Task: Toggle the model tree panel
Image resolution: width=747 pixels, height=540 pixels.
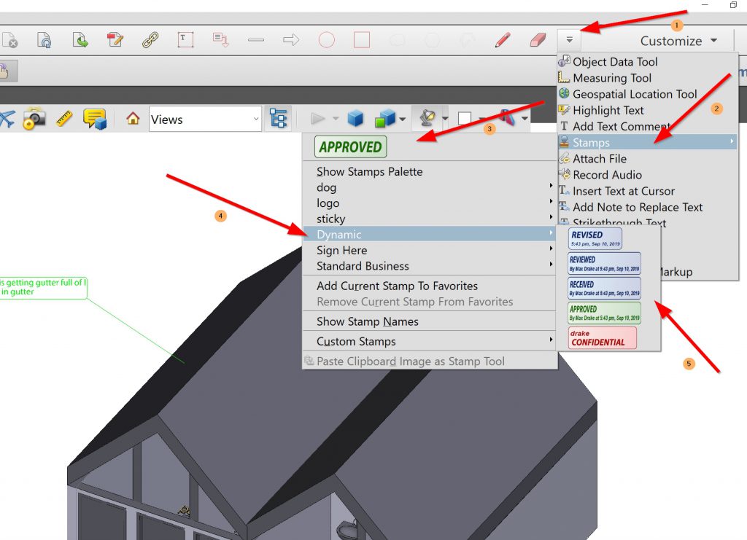Action: (x=278, y=120)
